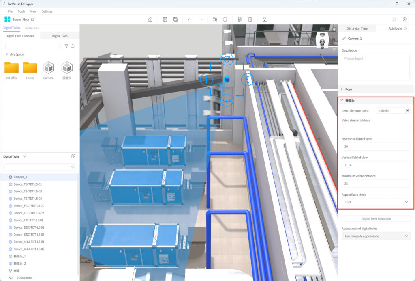Select the Digital Twin subtab

pos(60,36)
